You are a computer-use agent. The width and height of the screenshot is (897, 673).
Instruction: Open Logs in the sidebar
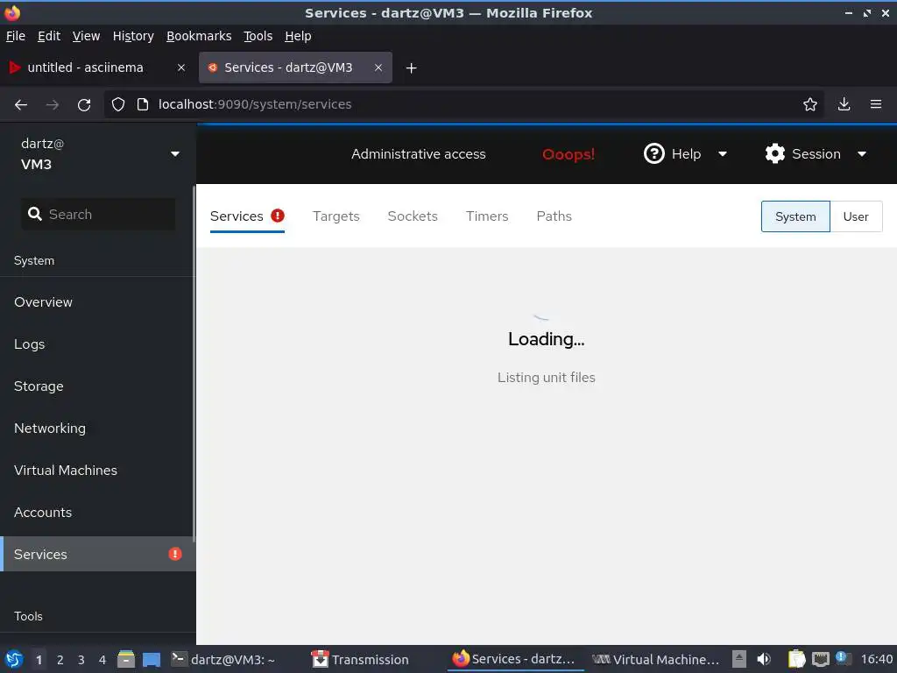98,344
